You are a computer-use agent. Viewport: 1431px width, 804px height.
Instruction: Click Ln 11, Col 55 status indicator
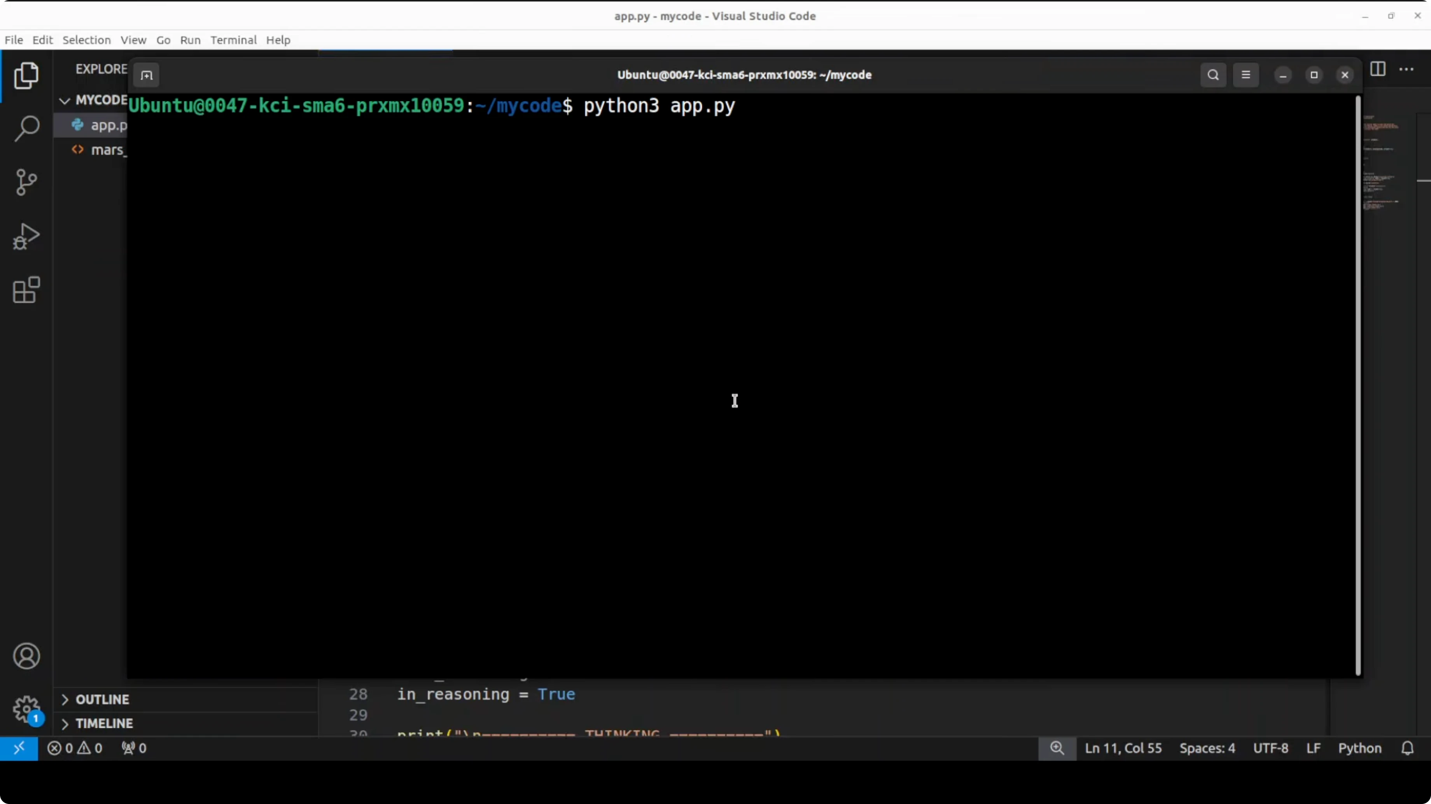tap(1123, 748)
